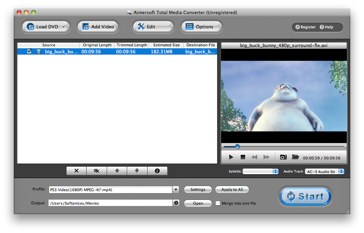
Task: Open the output folder with Open button
Action: tap(198, 203)
